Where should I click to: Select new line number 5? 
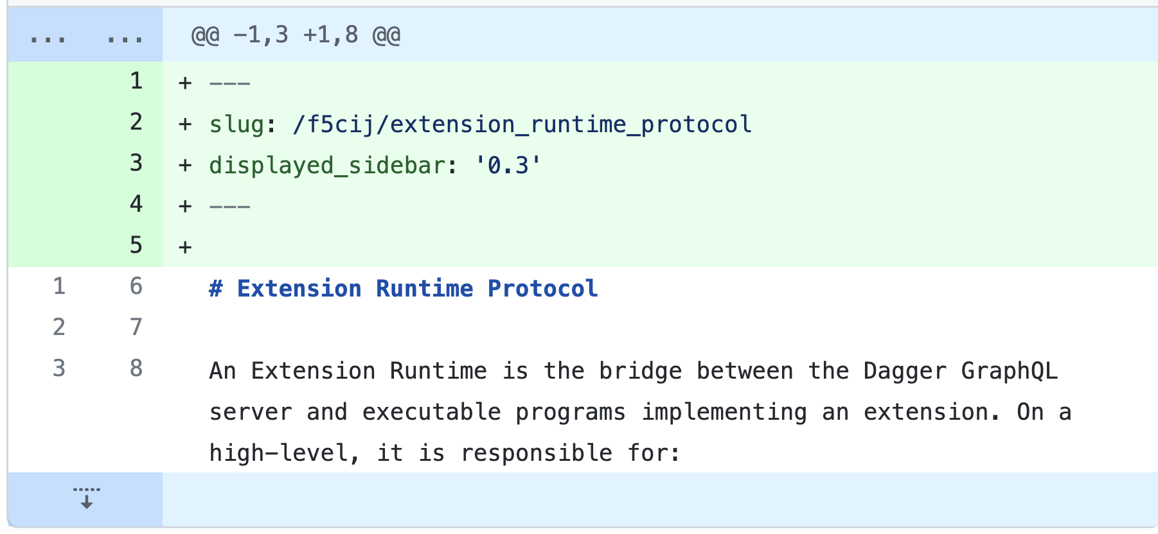136,245
